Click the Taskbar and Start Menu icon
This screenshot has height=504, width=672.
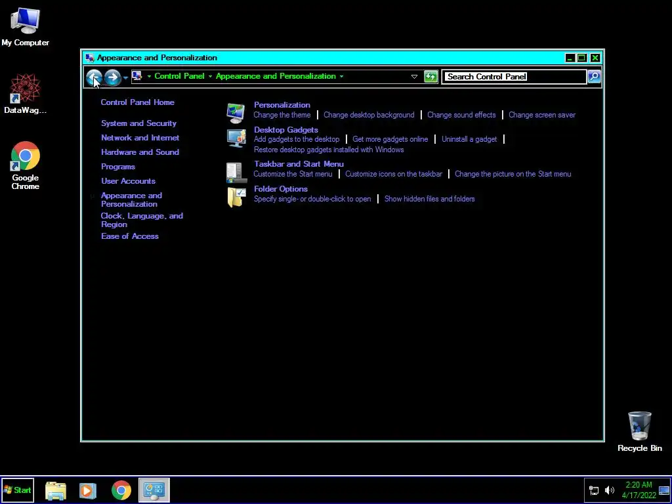[x=236, y=173]
